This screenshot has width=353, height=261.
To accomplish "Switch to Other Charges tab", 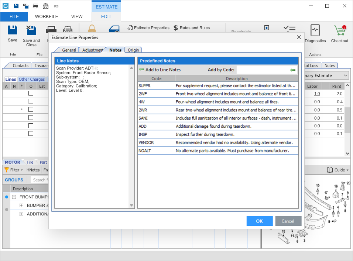I will [x=31, y=79].
